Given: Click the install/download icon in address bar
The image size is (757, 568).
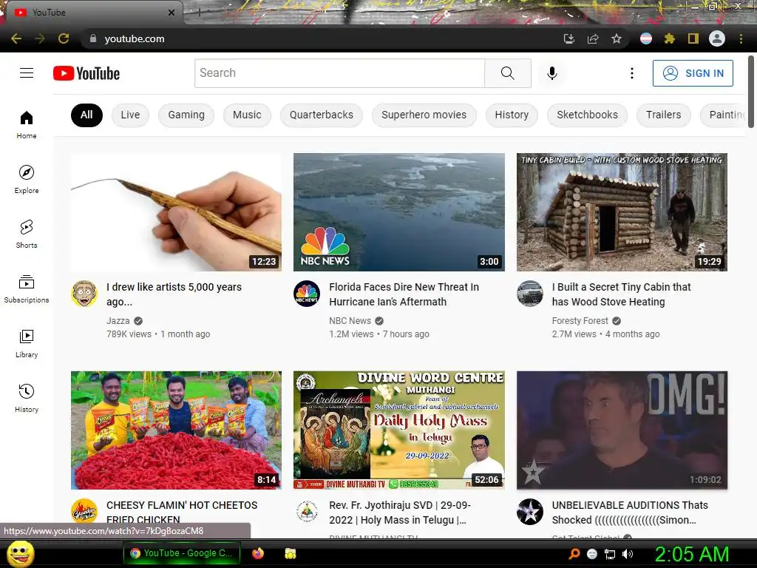Looking at the screenshot, I should coord(569,38).
